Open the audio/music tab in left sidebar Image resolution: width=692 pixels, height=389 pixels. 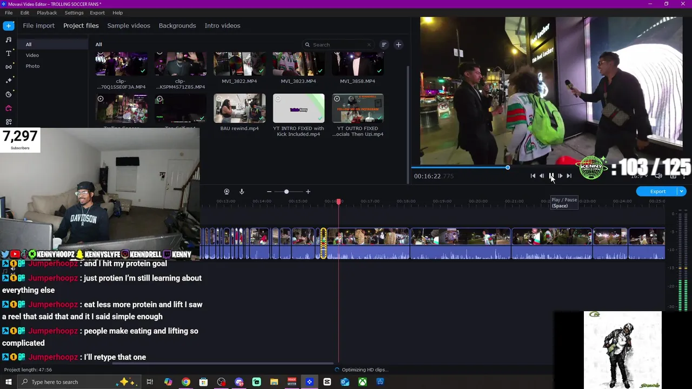tap(9, 39)
